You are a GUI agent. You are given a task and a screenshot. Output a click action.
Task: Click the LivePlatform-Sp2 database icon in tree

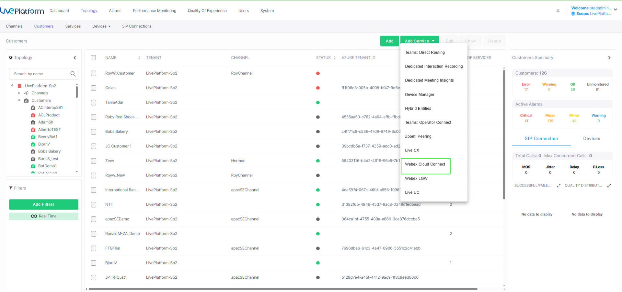click(x=19, y=86)
